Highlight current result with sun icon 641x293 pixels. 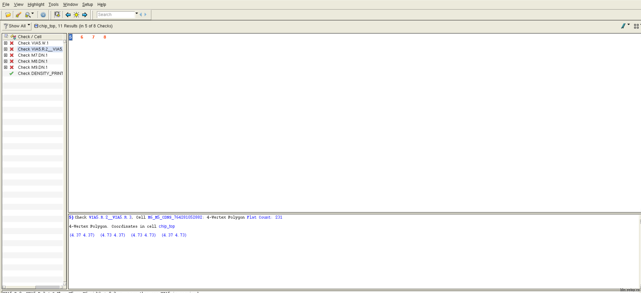(76, 15)
